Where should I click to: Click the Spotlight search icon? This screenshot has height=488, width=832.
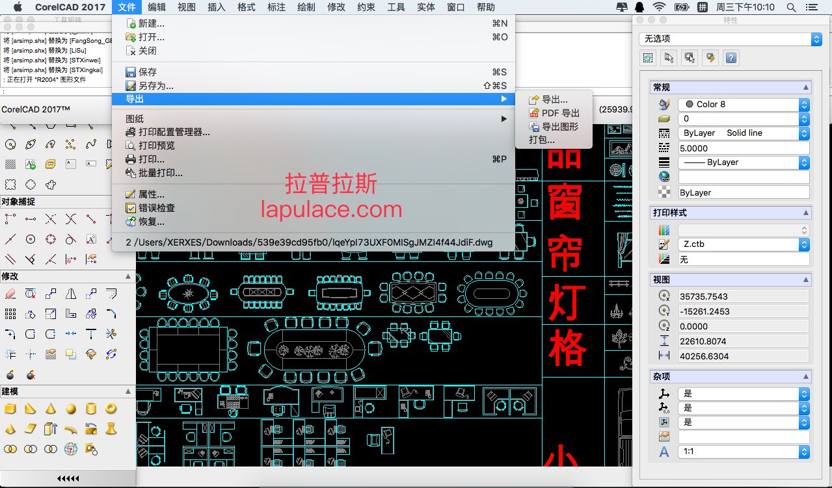[x=791, y=7]
